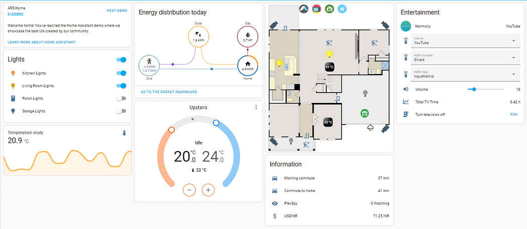
Task: Open the Upstairs thermostat three-dot menu
Action: click(x=256, y=107)
